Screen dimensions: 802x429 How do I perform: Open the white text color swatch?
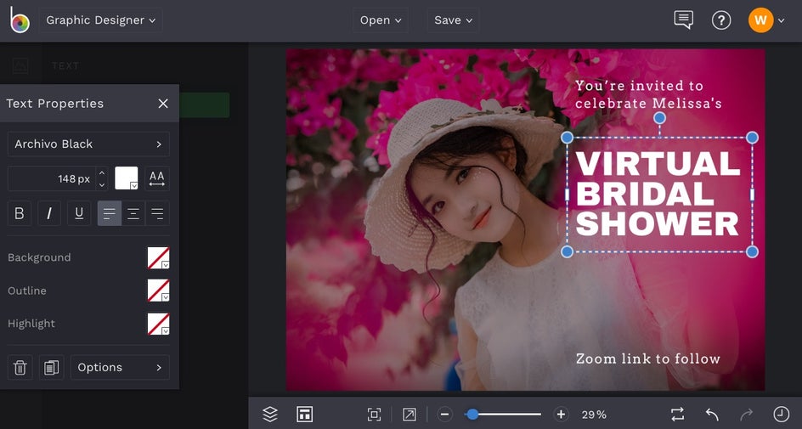point(127,178)
